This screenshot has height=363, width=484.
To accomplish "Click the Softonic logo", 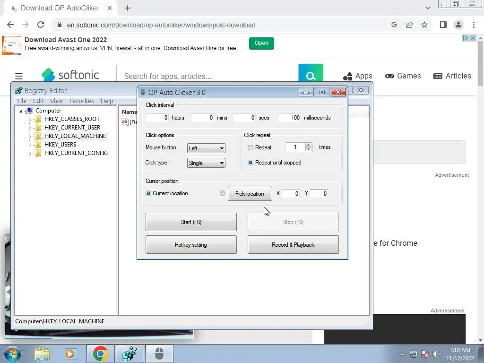I will pos(70,75).
